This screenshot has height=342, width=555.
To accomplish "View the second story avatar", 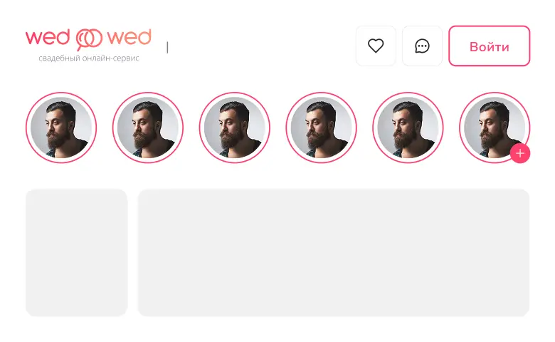I will (x=148, y=128).
